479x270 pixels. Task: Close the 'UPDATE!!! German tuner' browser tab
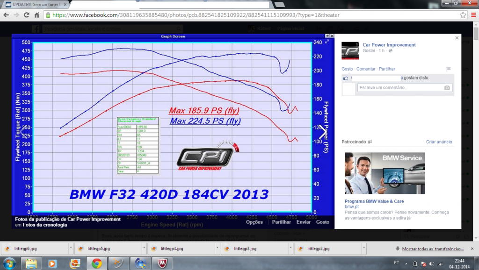[x=65, y=5]
